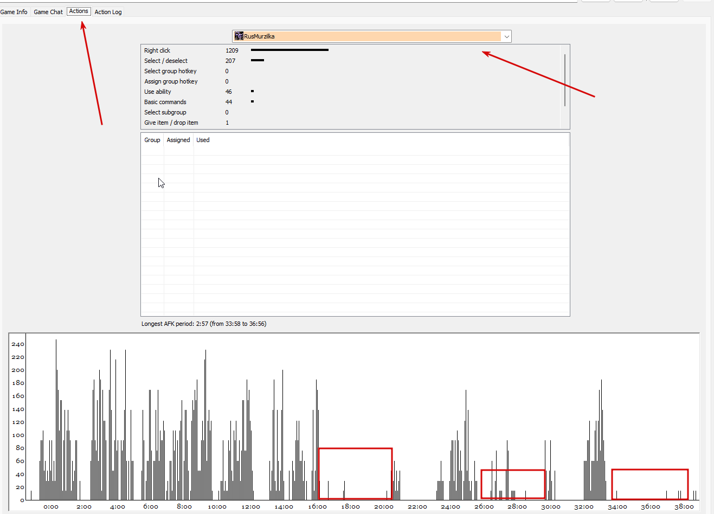Select the Use ability row label
The width and height of the screenshot is (714, 514).
158,92
